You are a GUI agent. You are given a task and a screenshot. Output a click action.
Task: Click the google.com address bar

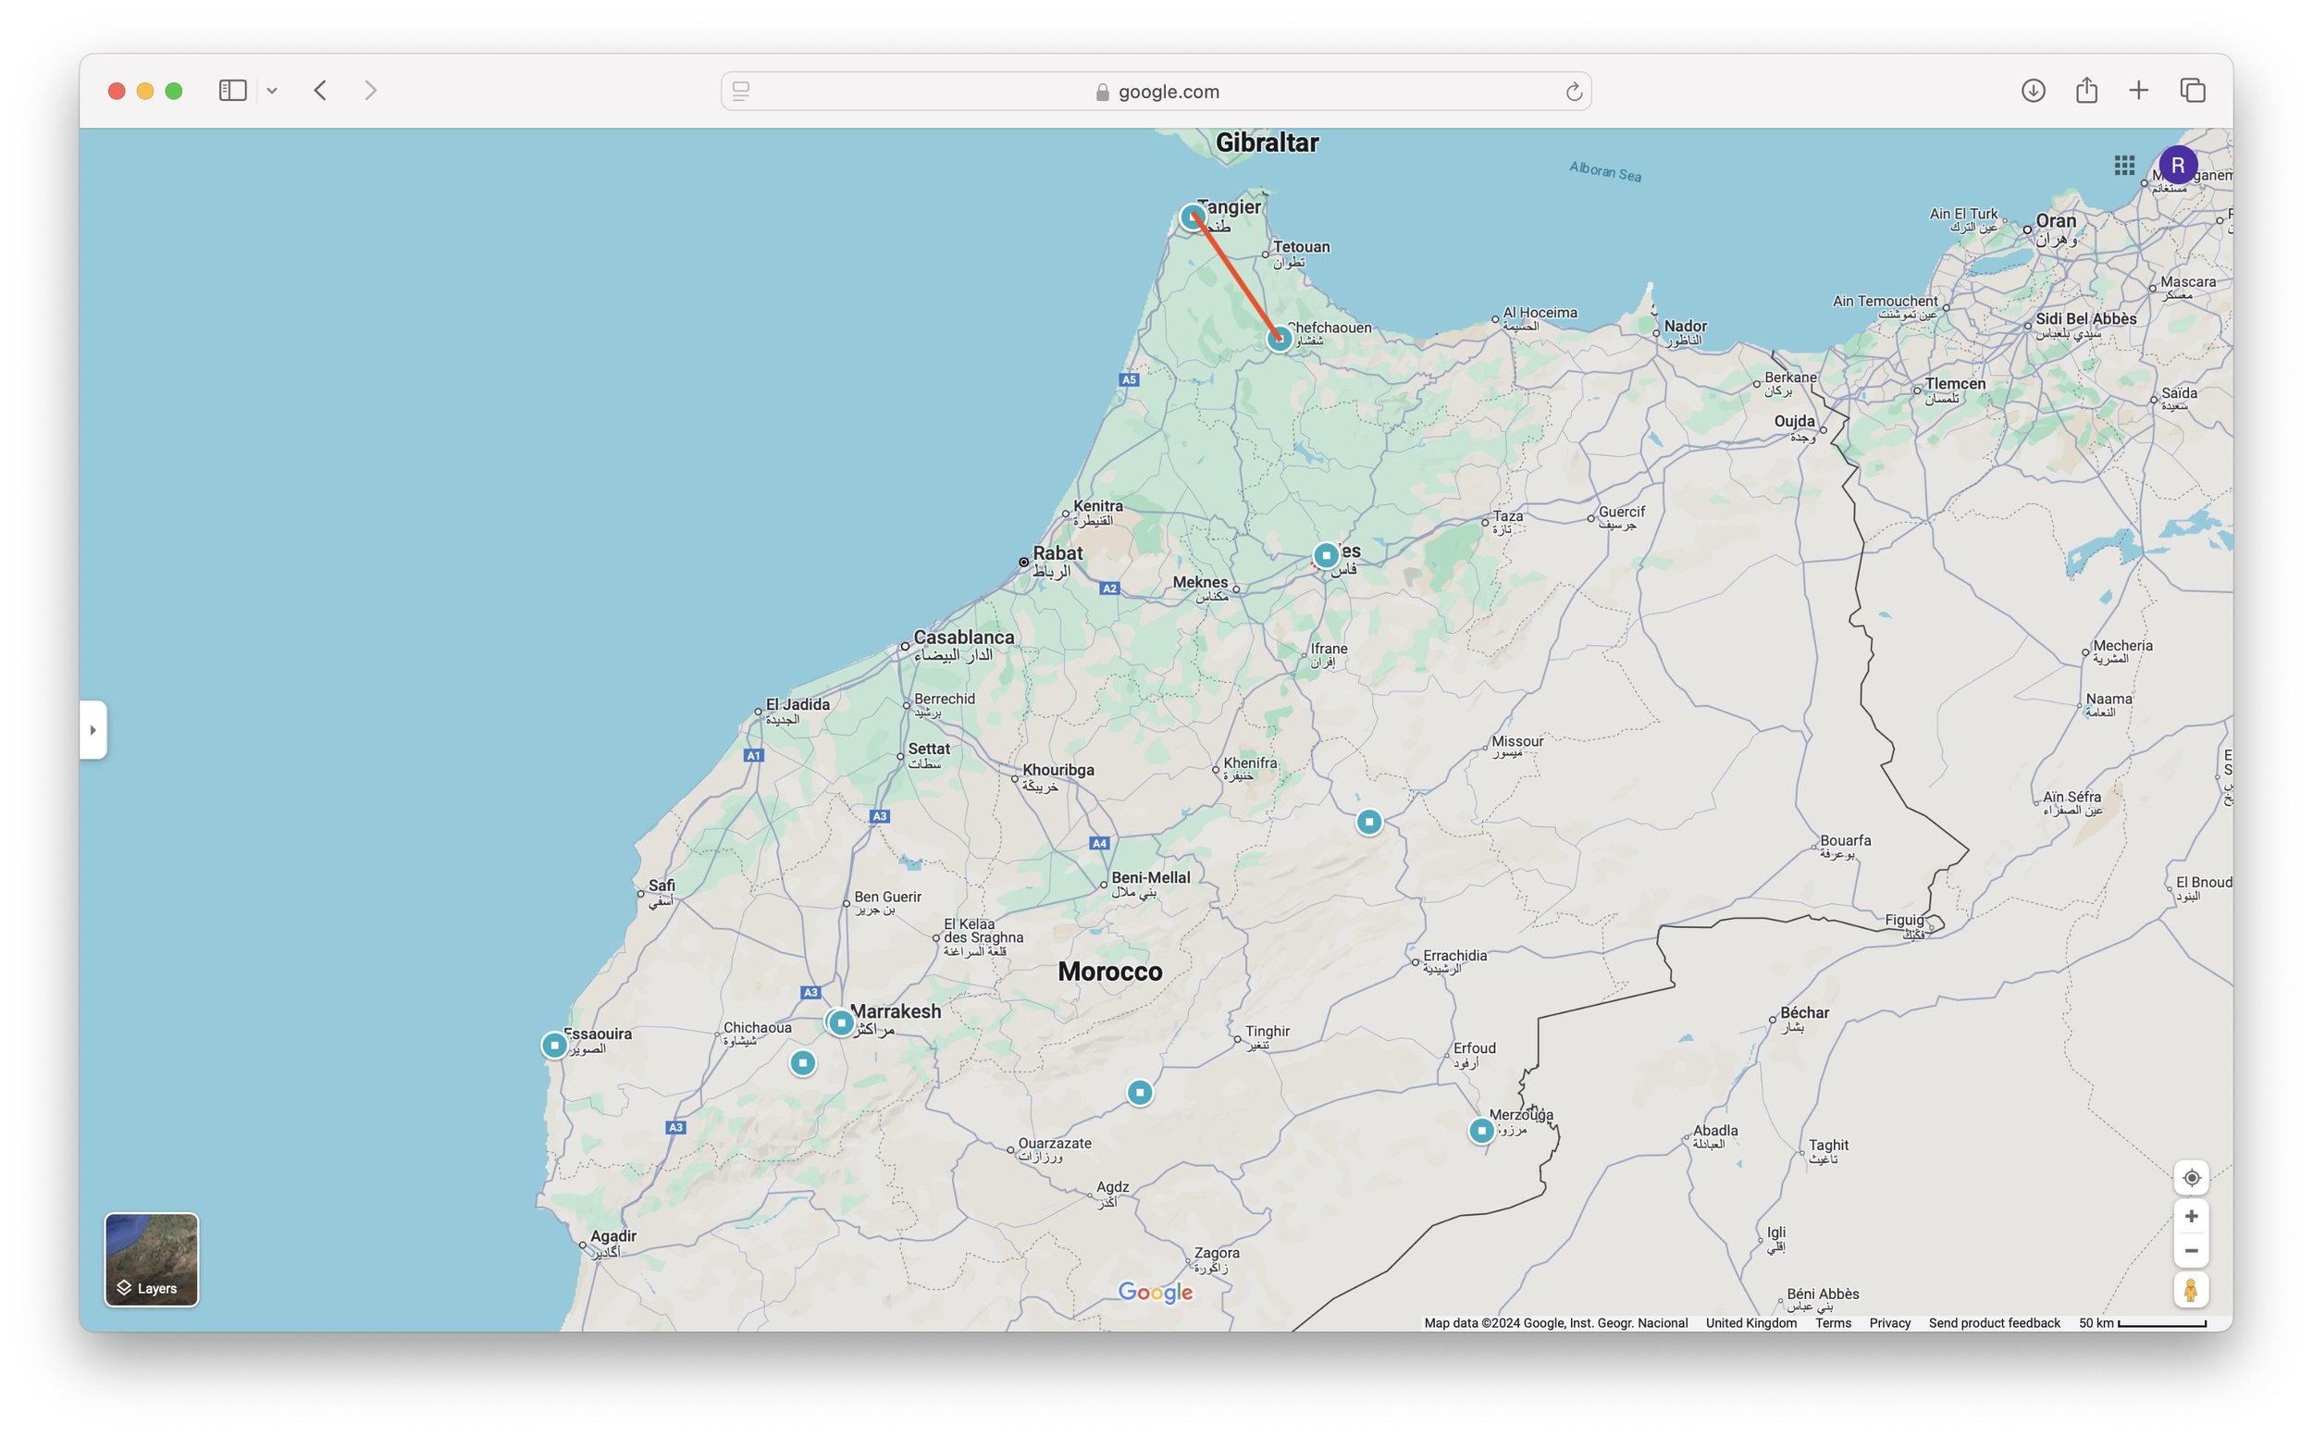tap(1156, 92)
